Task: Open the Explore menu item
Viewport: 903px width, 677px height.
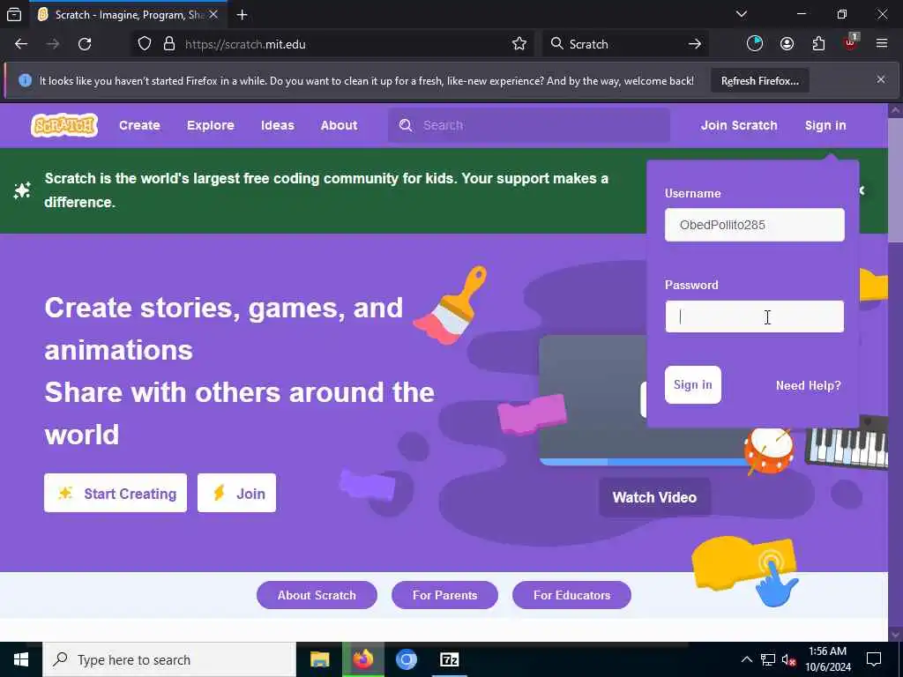Action: 211,125
